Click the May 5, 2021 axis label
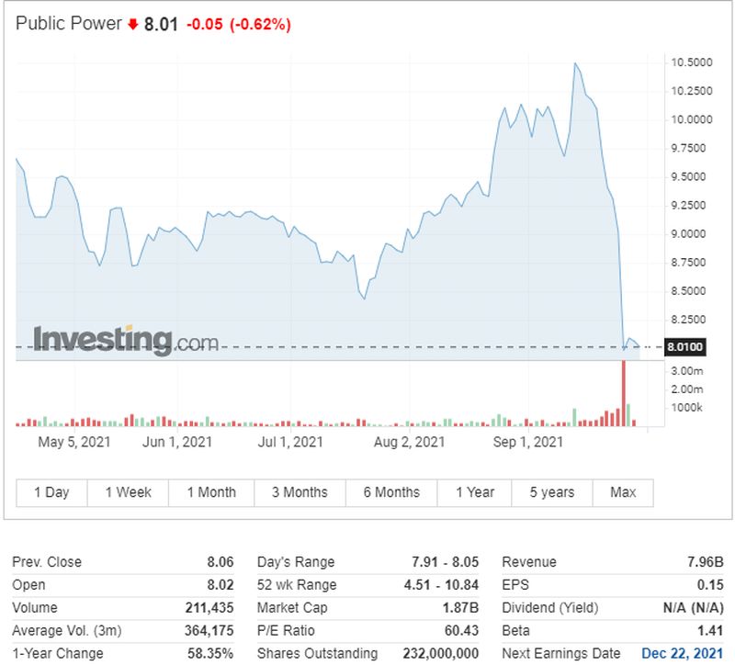 [x=75, y=443]
